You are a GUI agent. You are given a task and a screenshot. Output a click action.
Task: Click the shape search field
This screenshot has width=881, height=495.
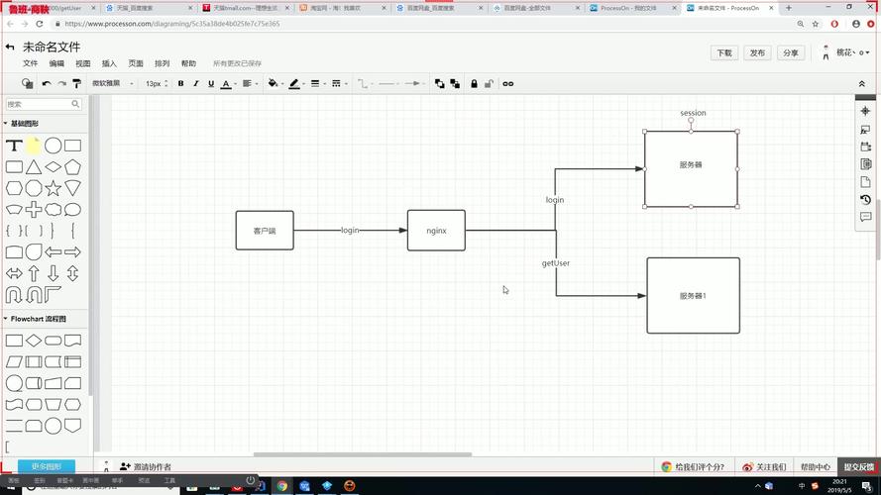tap(44, 104)
